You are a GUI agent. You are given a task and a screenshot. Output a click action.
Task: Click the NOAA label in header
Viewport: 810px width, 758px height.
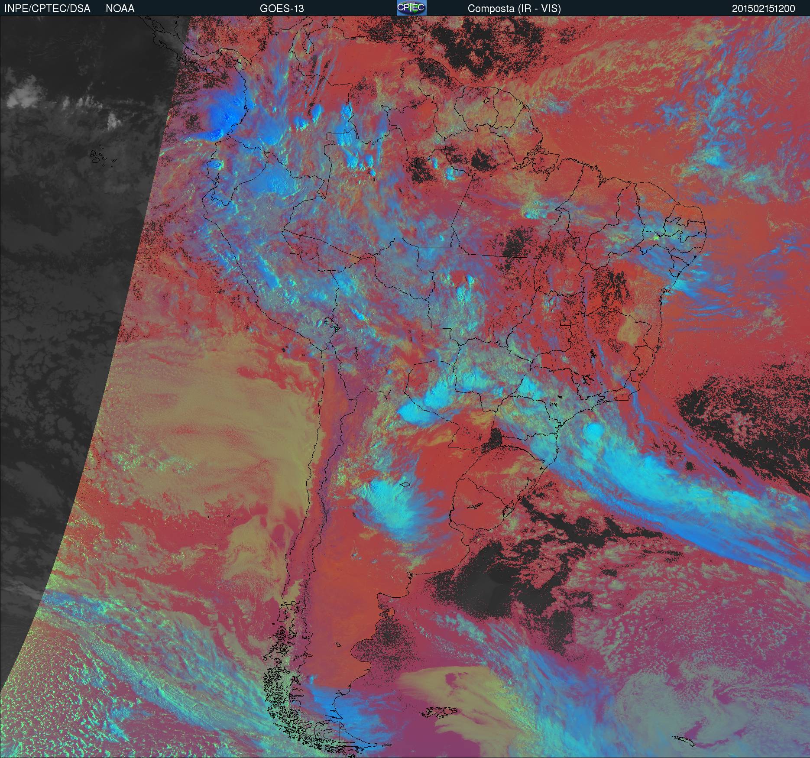click(120, 9)
